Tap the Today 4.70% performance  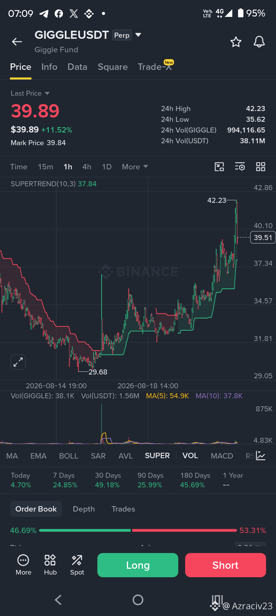point(21,480)
